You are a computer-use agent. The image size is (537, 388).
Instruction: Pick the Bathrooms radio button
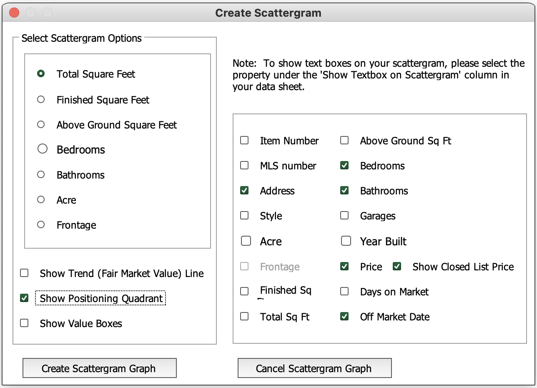click(41, 175)
